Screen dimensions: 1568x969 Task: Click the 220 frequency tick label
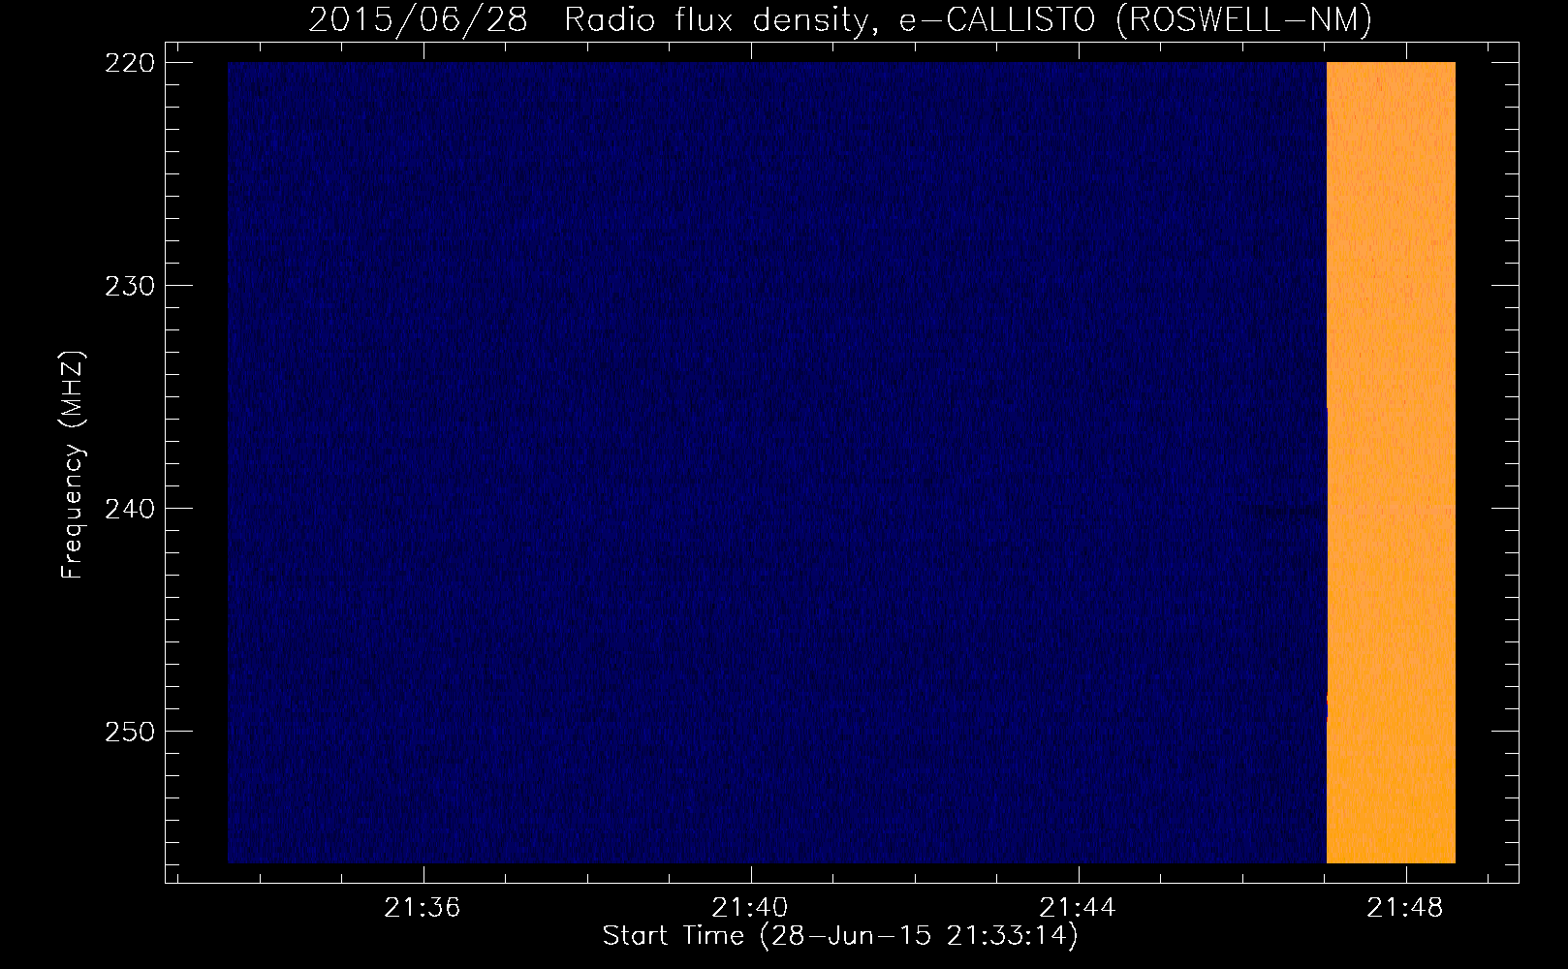(129, 63)
